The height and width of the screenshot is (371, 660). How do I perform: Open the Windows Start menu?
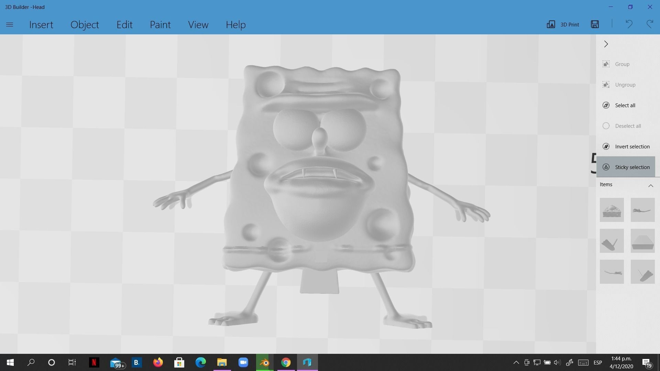pos(10,362)
